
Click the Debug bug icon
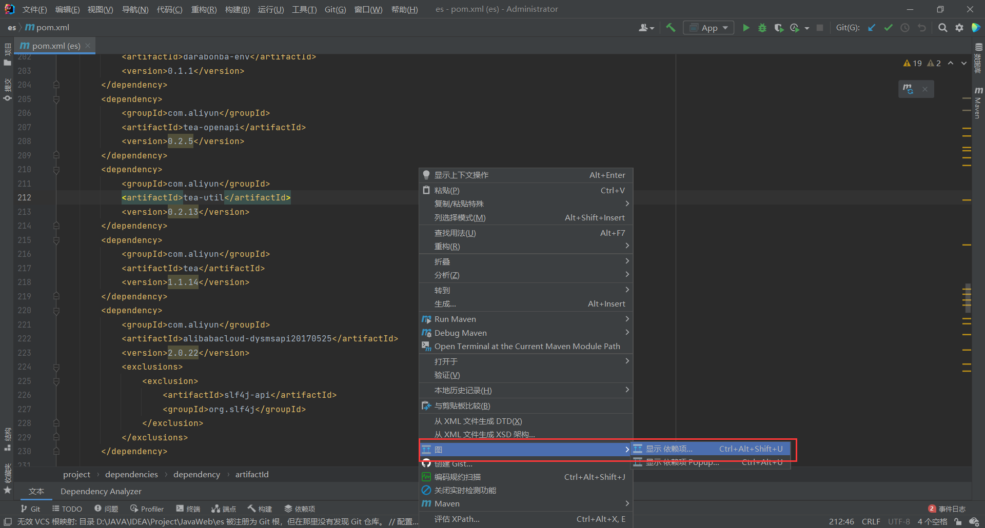pos(762,28)
